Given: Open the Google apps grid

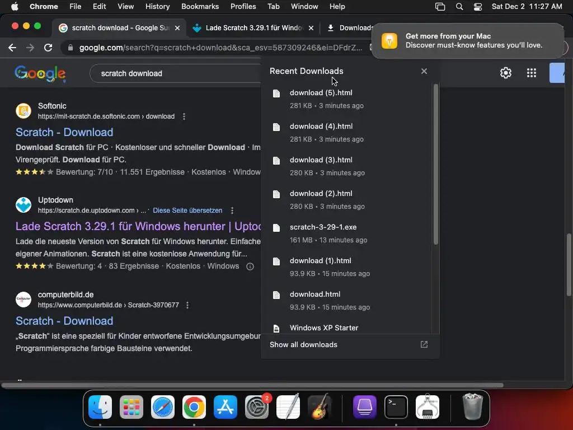Looking at the screenshot, I should [x=532, y=73].
